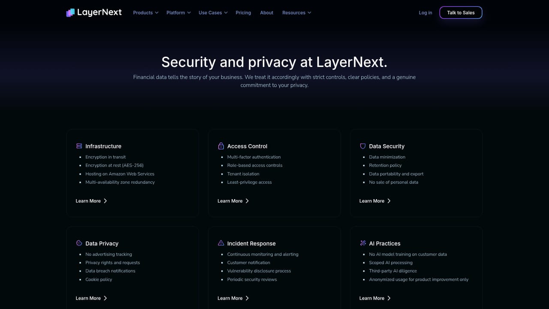Expand the Products menu

click(x=146, y=12)
